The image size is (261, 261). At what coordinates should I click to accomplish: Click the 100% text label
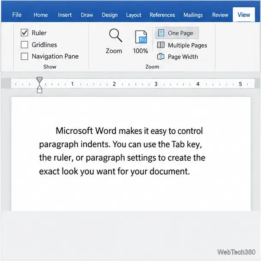click(x=141, y=51)
